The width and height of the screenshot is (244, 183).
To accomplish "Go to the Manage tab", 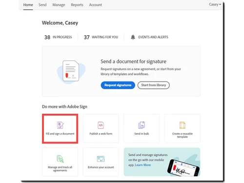I will [x=59, y=5].
